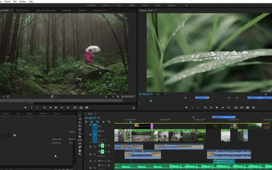Screen dimensions: 272x170
Task: Toggle lock on track A2
Action: pos(91,154)
